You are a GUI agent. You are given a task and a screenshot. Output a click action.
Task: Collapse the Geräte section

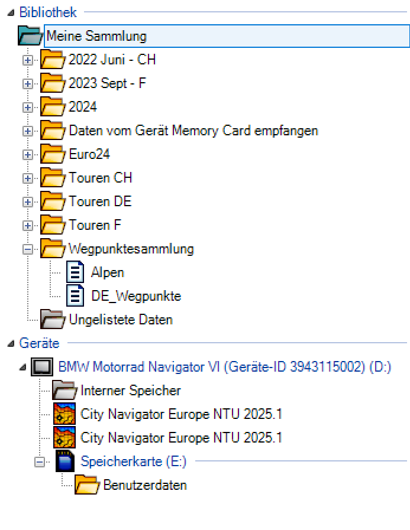click(x=11, y=343)
